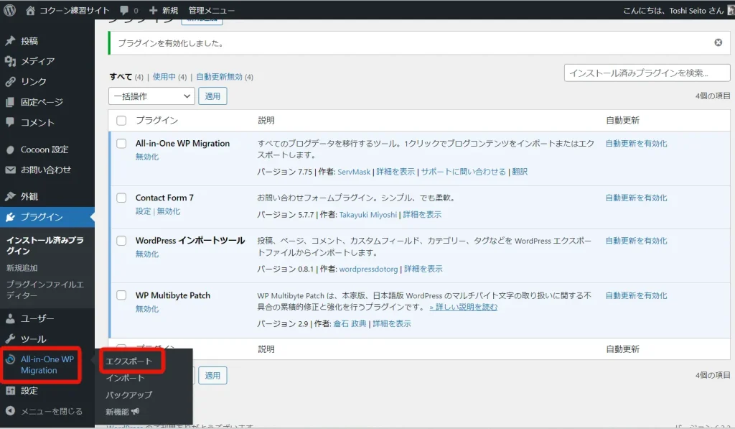Click the top 適用 apply button
Viewport: 735px width, 429px height.
pyautogui.click(x=212, y=96)
